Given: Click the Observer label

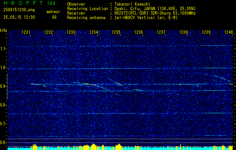Looking at the screenshot, I should pos(76,4).
